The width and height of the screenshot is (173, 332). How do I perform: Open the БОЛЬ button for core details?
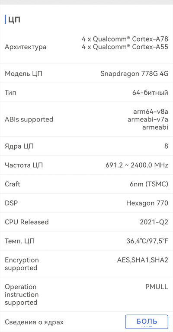tap(147, 322)
